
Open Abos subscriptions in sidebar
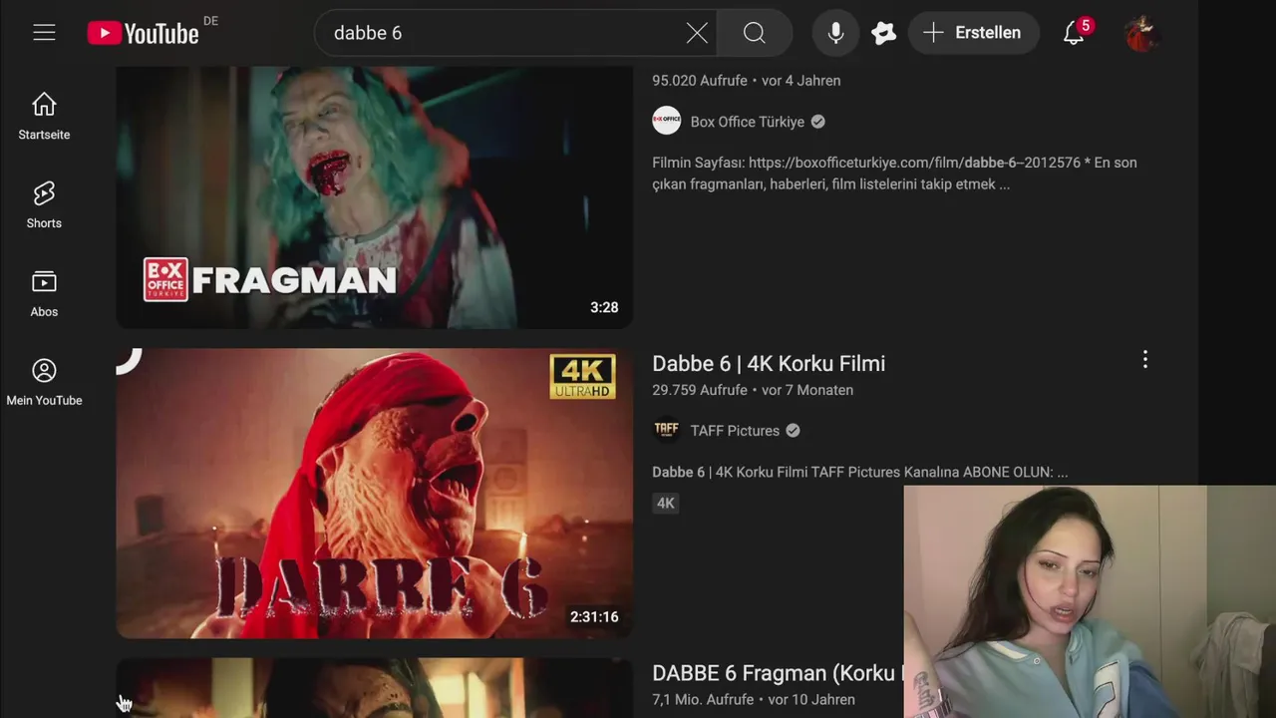(44, 293)
